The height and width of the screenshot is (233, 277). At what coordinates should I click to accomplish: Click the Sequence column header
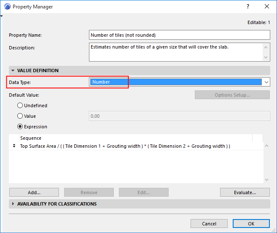point(136,138)
